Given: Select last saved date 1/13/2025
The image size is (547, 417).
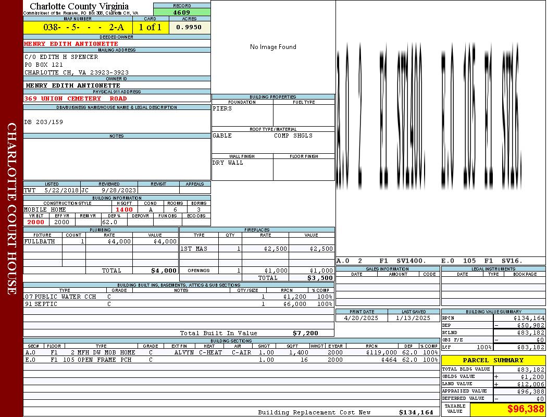Looking at the screenshot, I should point(413,318).
